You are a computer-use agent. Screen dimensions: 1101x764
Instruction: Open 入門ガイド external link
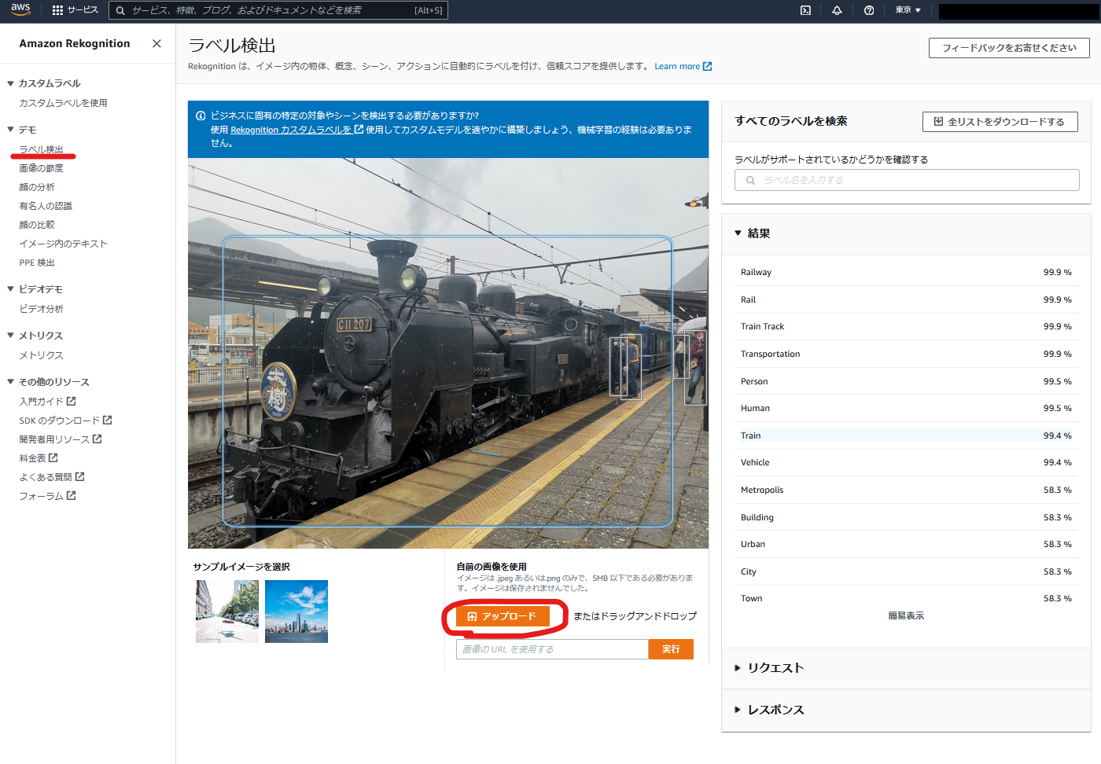click(47, 402)
